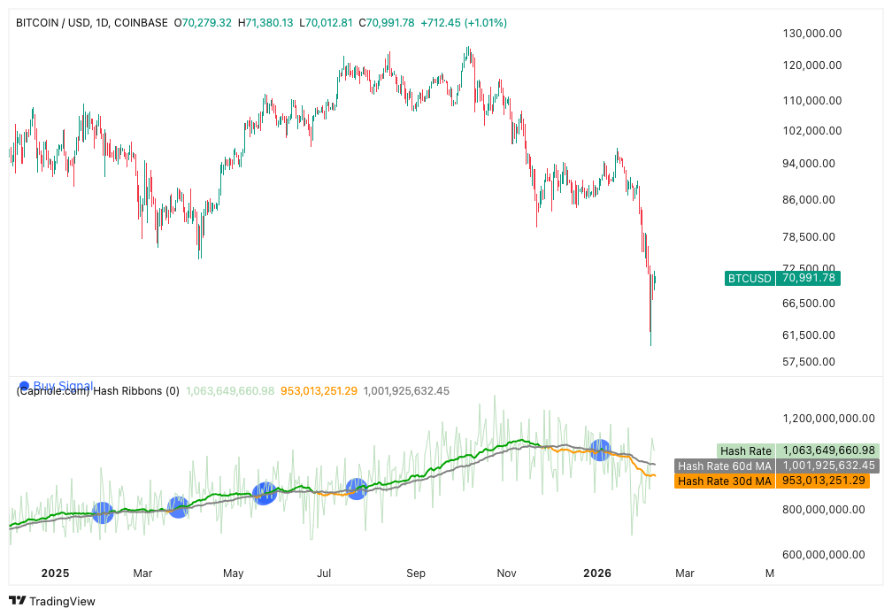Click the orange 953,013,251.29 legend value
Image resolution: width=892 pixels, height=616 pixels.
(319, 390)
